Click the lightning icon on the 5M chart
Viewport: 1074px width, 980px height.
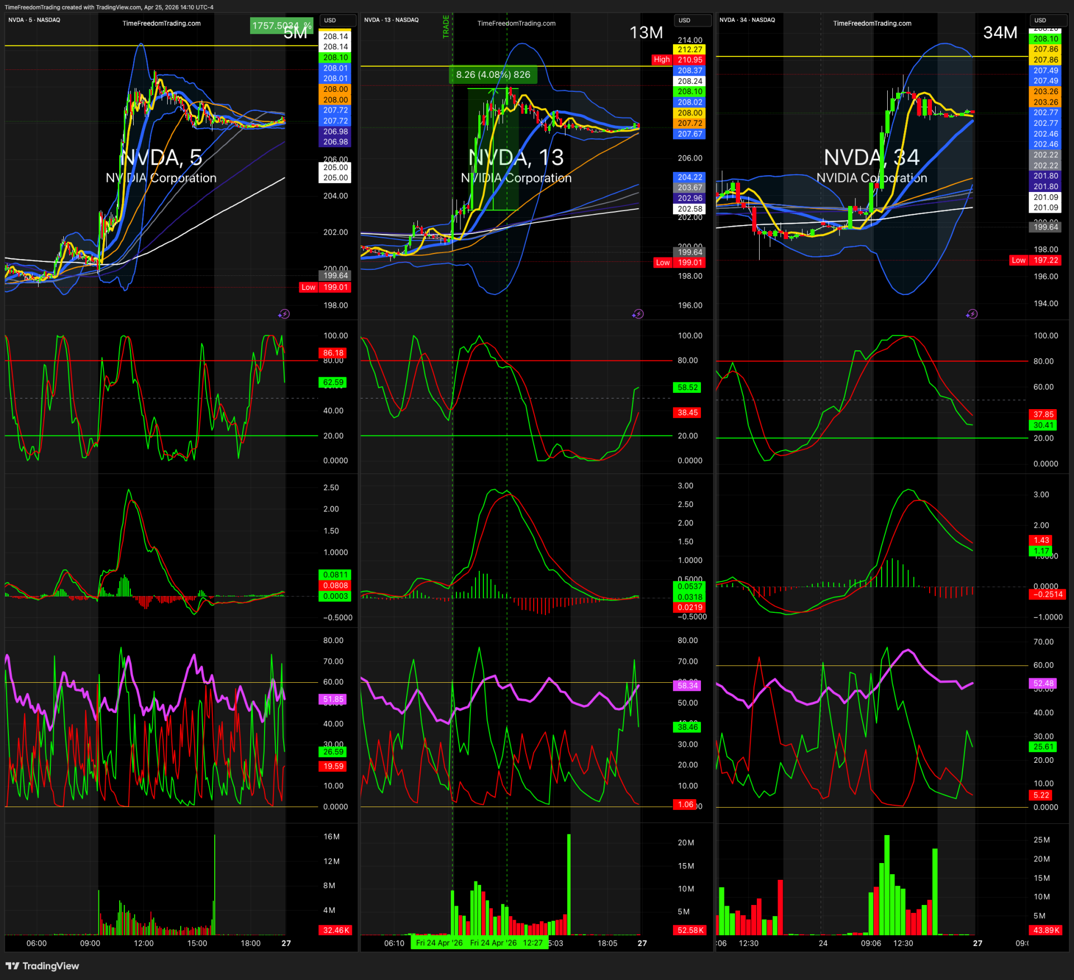pos(284,314)
